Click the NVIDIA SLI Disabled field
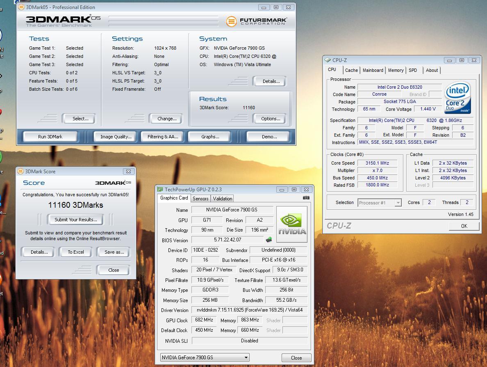Image resolution: width=487 pixels, height=367 pixels. click(249, 341)
